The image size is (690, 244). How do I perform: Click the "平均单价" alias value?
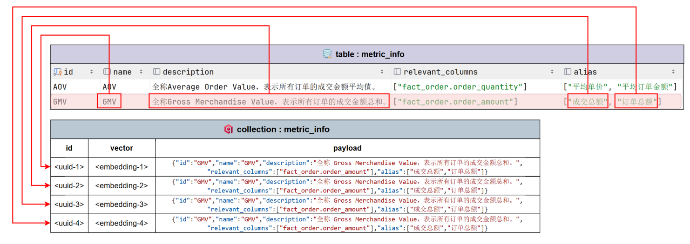(587, 87)
